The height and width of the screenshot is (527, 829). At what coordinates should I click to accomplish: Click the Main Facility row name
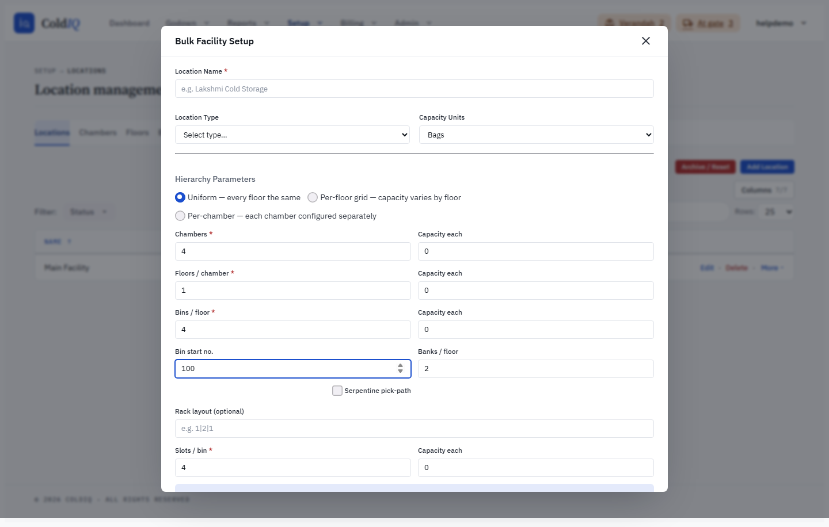[x=67, y=268]
